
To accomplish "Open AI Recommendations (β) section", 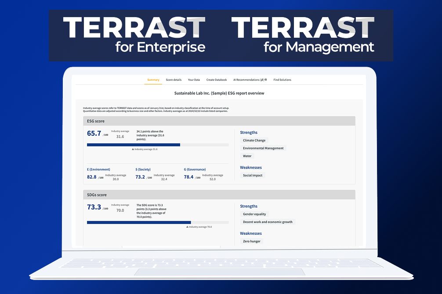I will [249, 79].
